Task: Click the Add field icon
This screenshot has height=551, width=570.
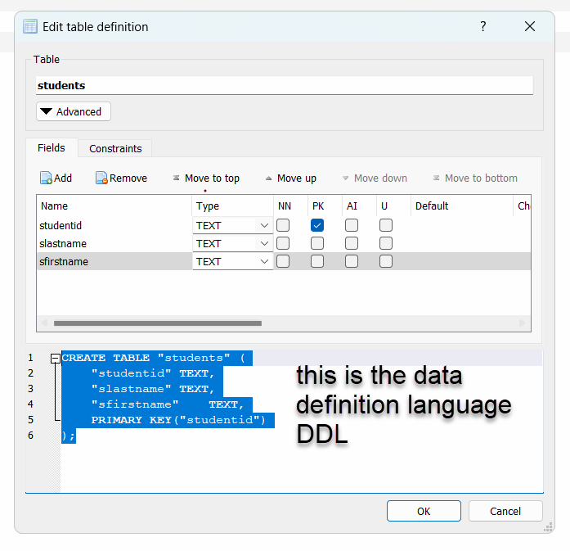Action: 46,178
